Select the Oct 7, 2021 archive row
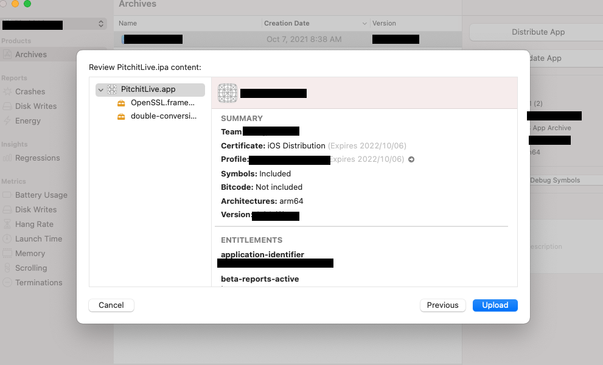 pos(288,39)
